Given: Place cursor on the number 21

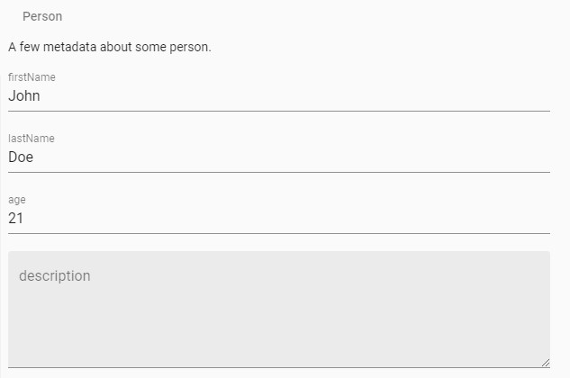Looking at the screenshot, I should click(16, 218).
